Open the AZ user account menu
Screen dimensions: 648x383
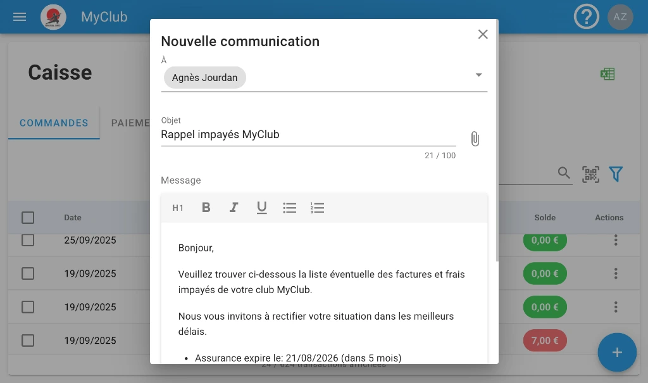[620, 17]
